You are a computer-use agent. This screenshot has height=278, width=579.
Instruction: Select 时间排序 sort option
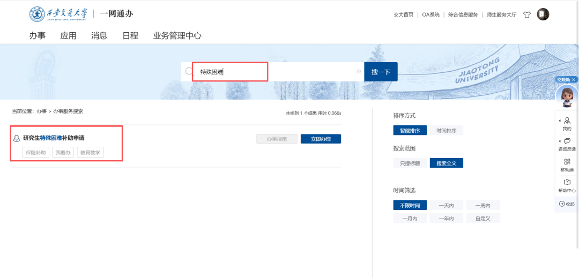(447, 131)
